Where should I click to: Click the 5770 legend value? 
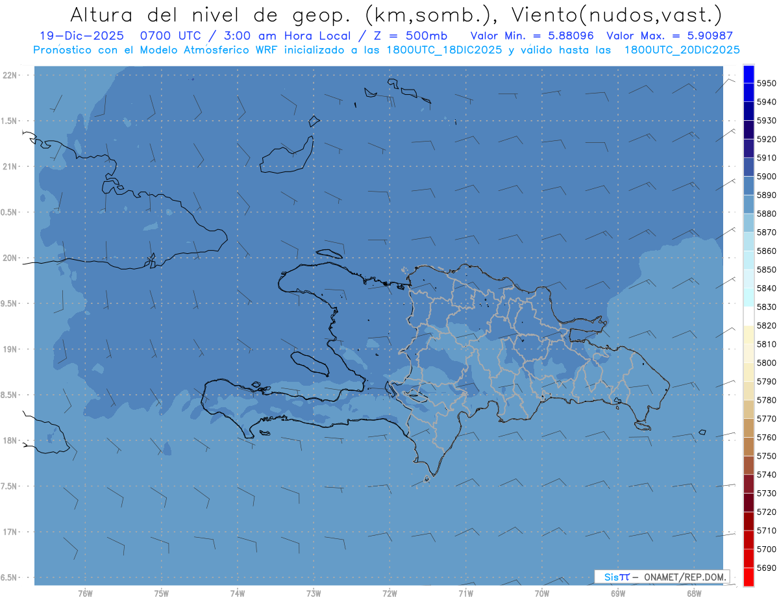point(766,419)
